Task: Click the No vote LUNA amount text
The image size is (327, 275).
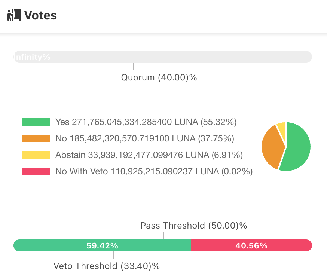Action: tap(144, 138)
